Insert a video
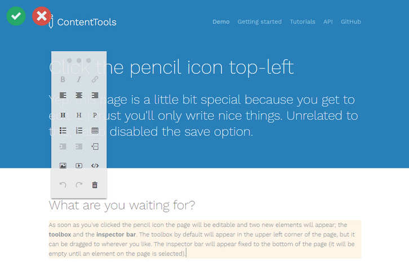The image size is (409, 273). point(79,165)
